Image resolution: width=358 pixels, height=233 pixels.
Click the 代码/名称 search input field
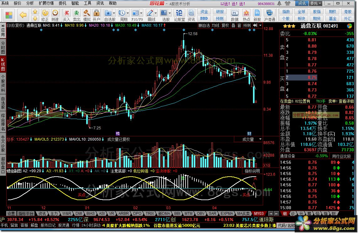point(287,225)
